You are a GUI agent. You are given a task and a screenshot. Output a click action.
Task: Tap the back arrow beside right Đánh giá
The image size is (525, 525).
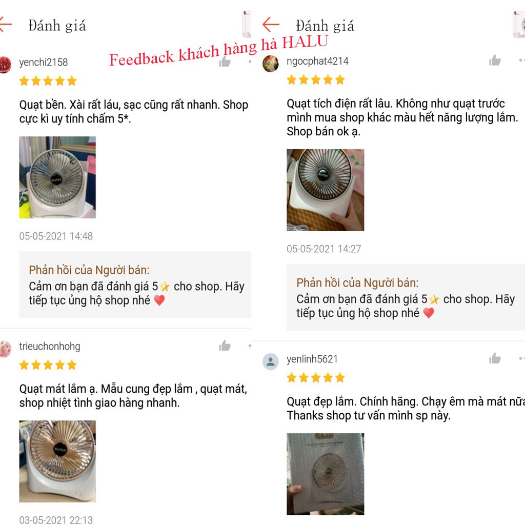(x=271, y=25)
